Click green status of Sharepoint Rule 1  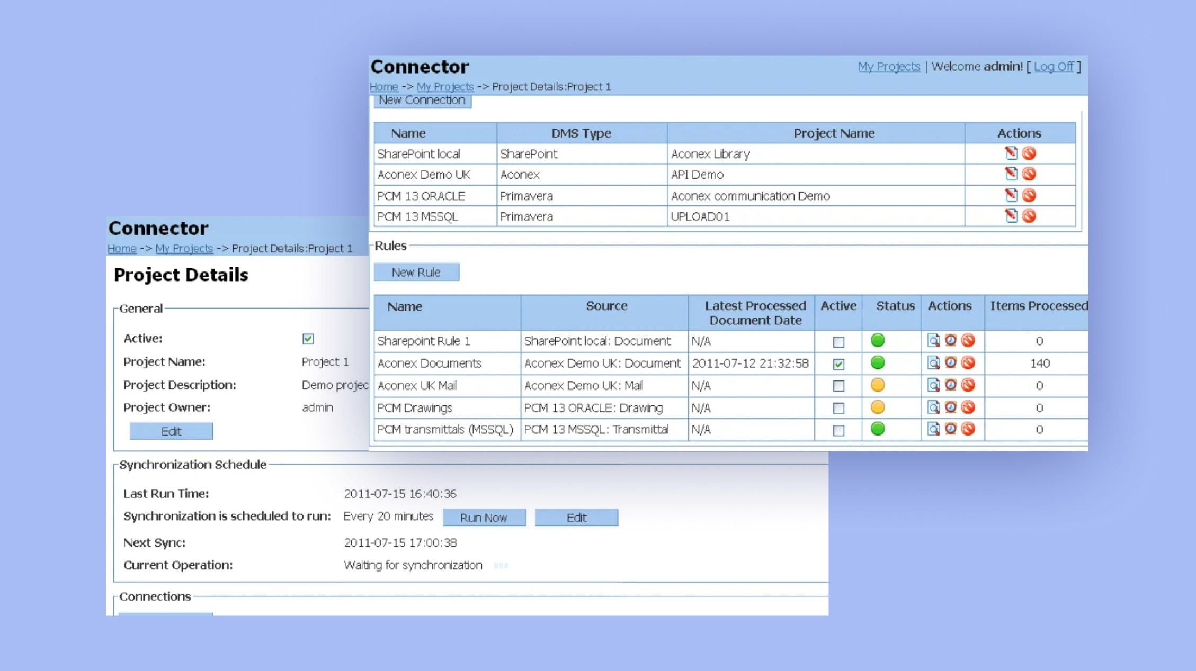[x=878, y=340]
